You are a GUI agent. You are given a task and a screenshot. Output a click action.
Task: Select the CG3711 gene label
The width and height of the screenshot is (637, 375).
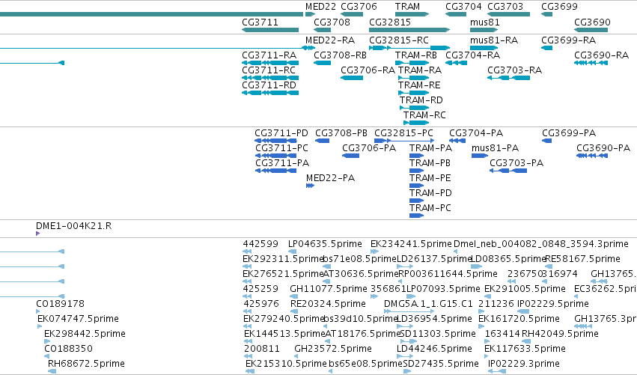click(260, 22)
